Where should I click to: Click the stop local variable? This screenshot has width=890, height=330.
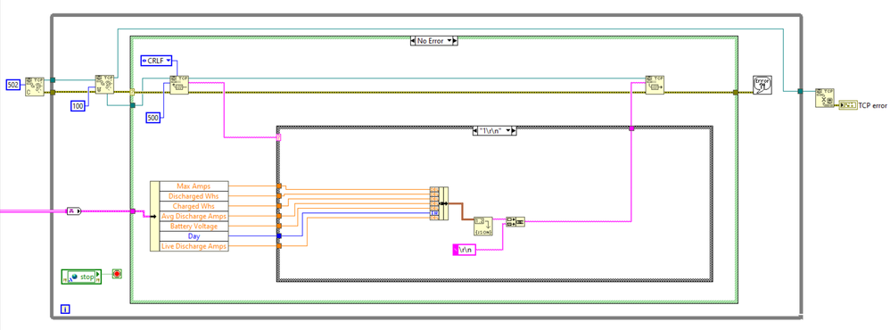coord(81,276)
